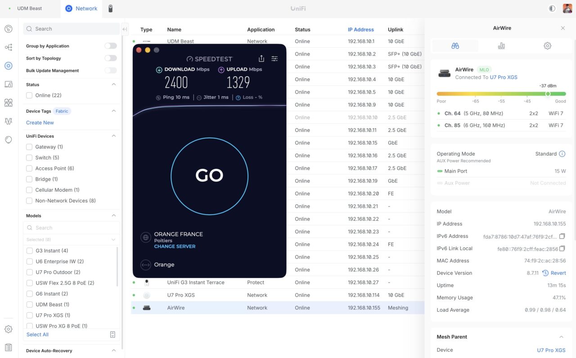Select the AirWire row in device table
Viewport: 576px width, 358px height.
(x=278, y=308)
